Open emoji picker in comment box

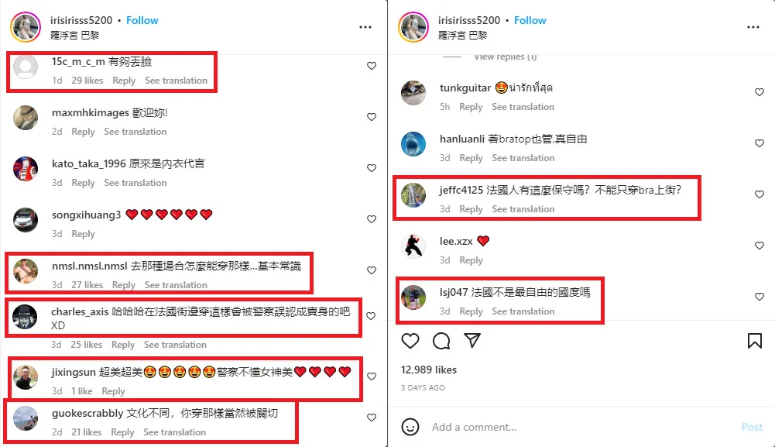click(x=410, y=427)
